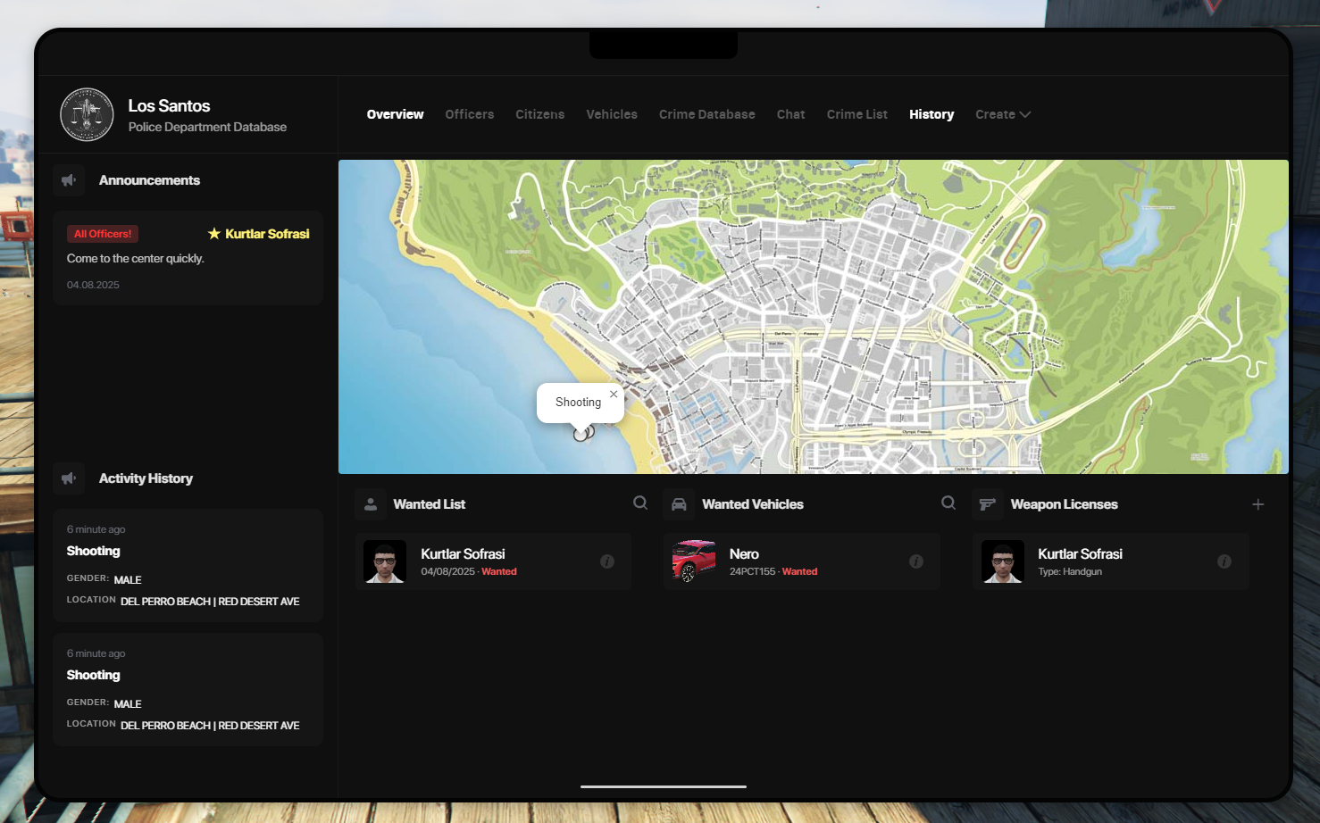Screen dimensions: 1320x823
Task: Click the Shooting marker on the map
Action: point(581,434)
